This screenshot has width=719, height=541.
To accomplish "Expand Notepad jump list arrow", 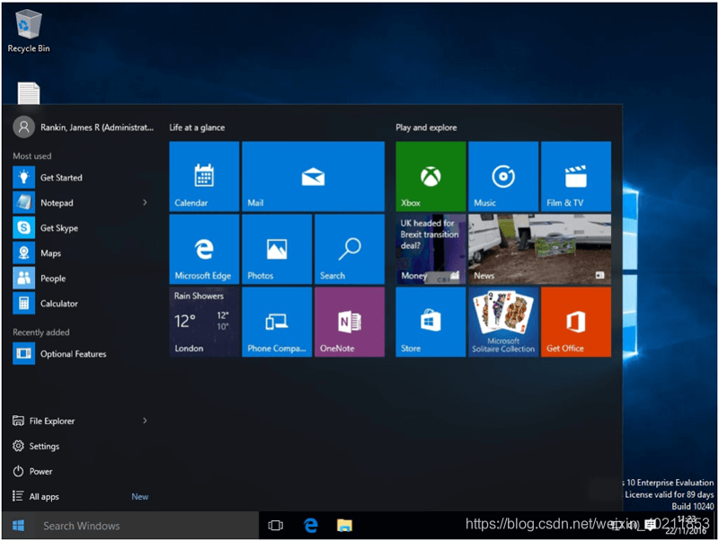I will click(145, 202).
